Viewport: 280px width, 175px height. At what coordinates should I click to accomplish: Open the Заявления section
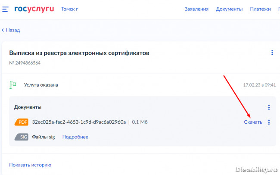tap(196, 9)
